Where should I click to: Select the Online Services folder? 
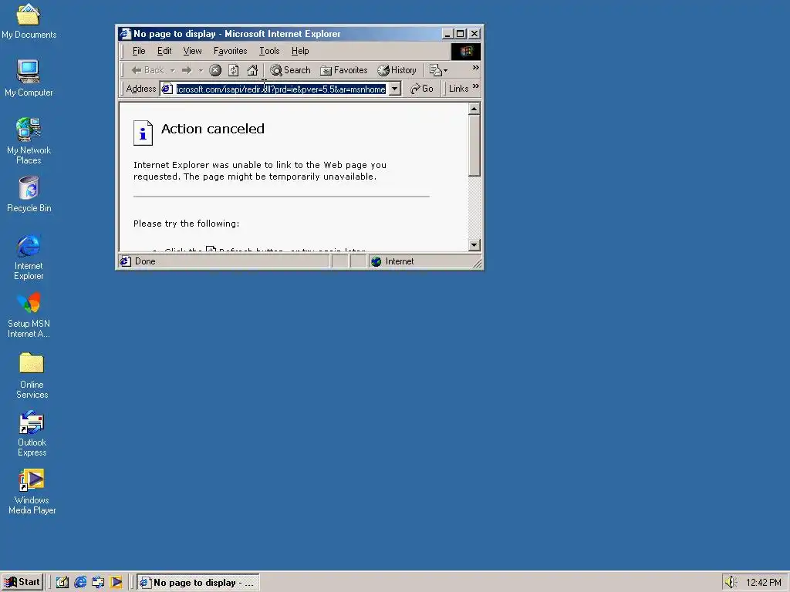[32, 375]
